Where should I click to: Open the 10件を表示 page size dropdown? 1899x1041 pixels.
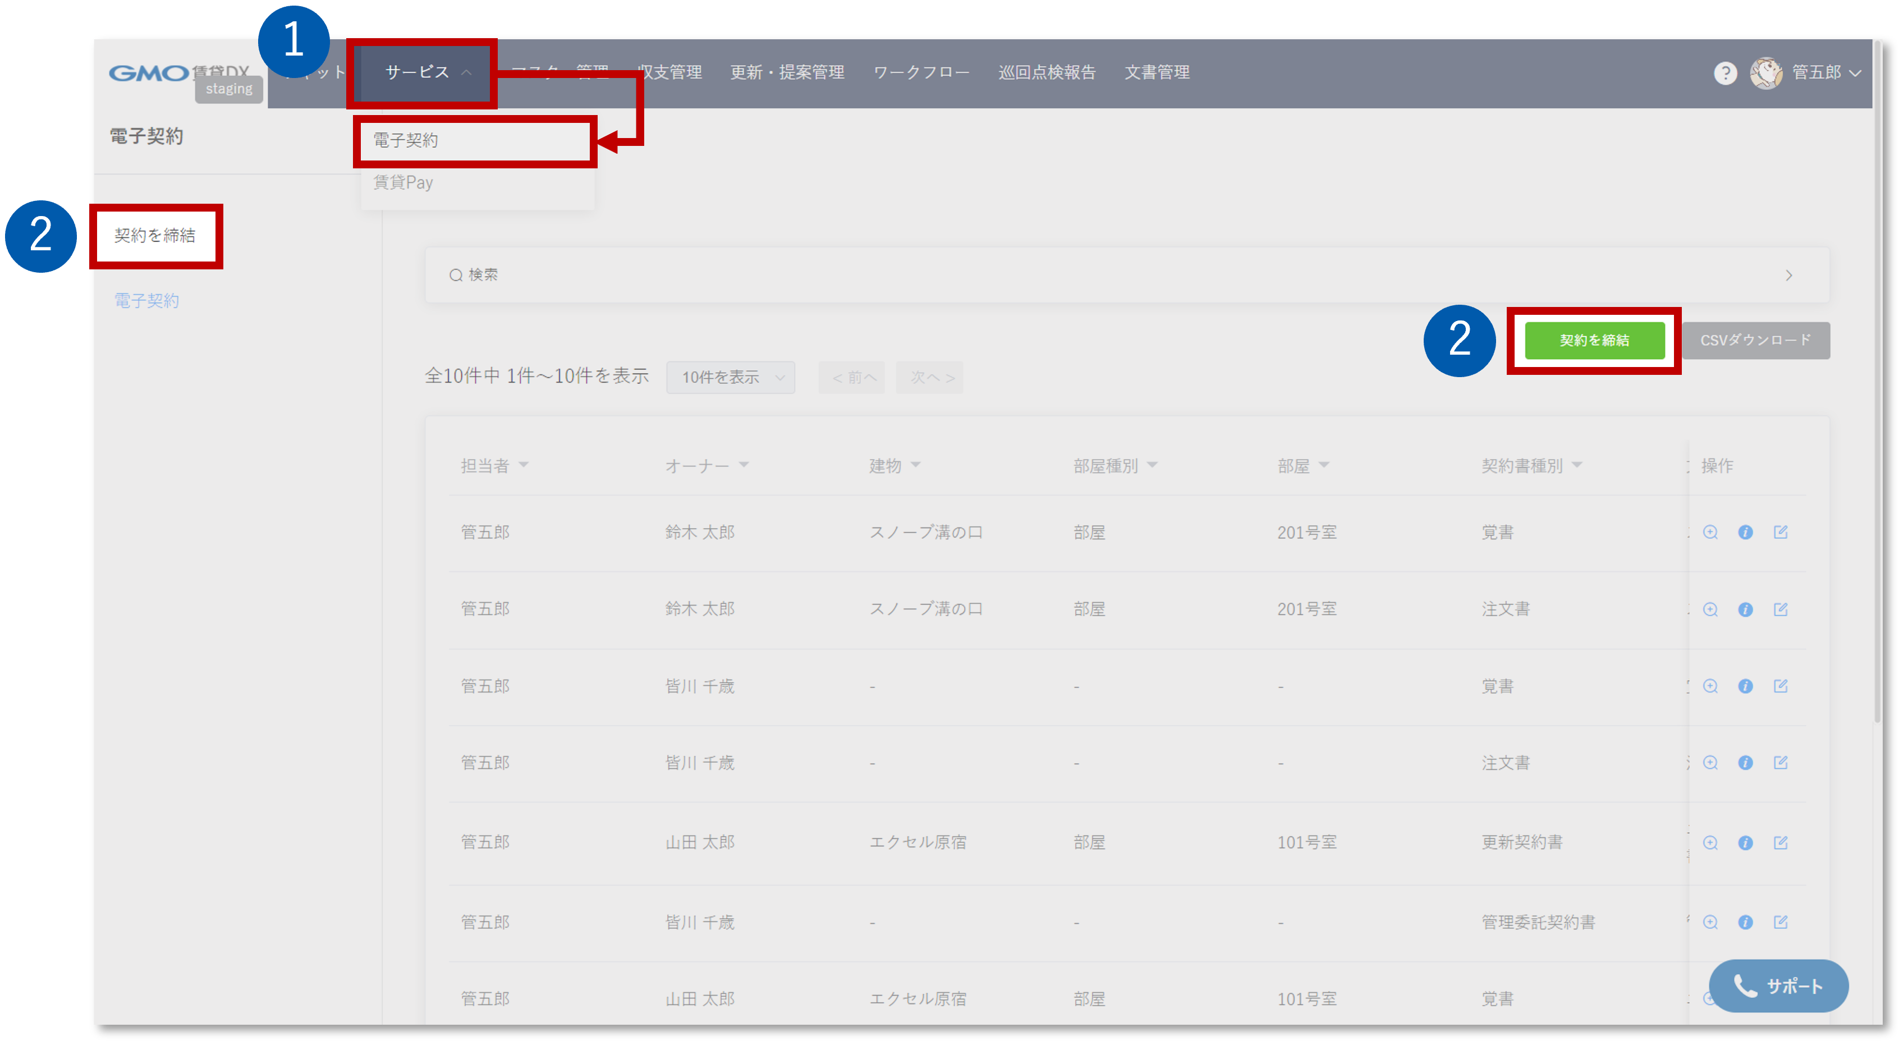coord(731,378)
